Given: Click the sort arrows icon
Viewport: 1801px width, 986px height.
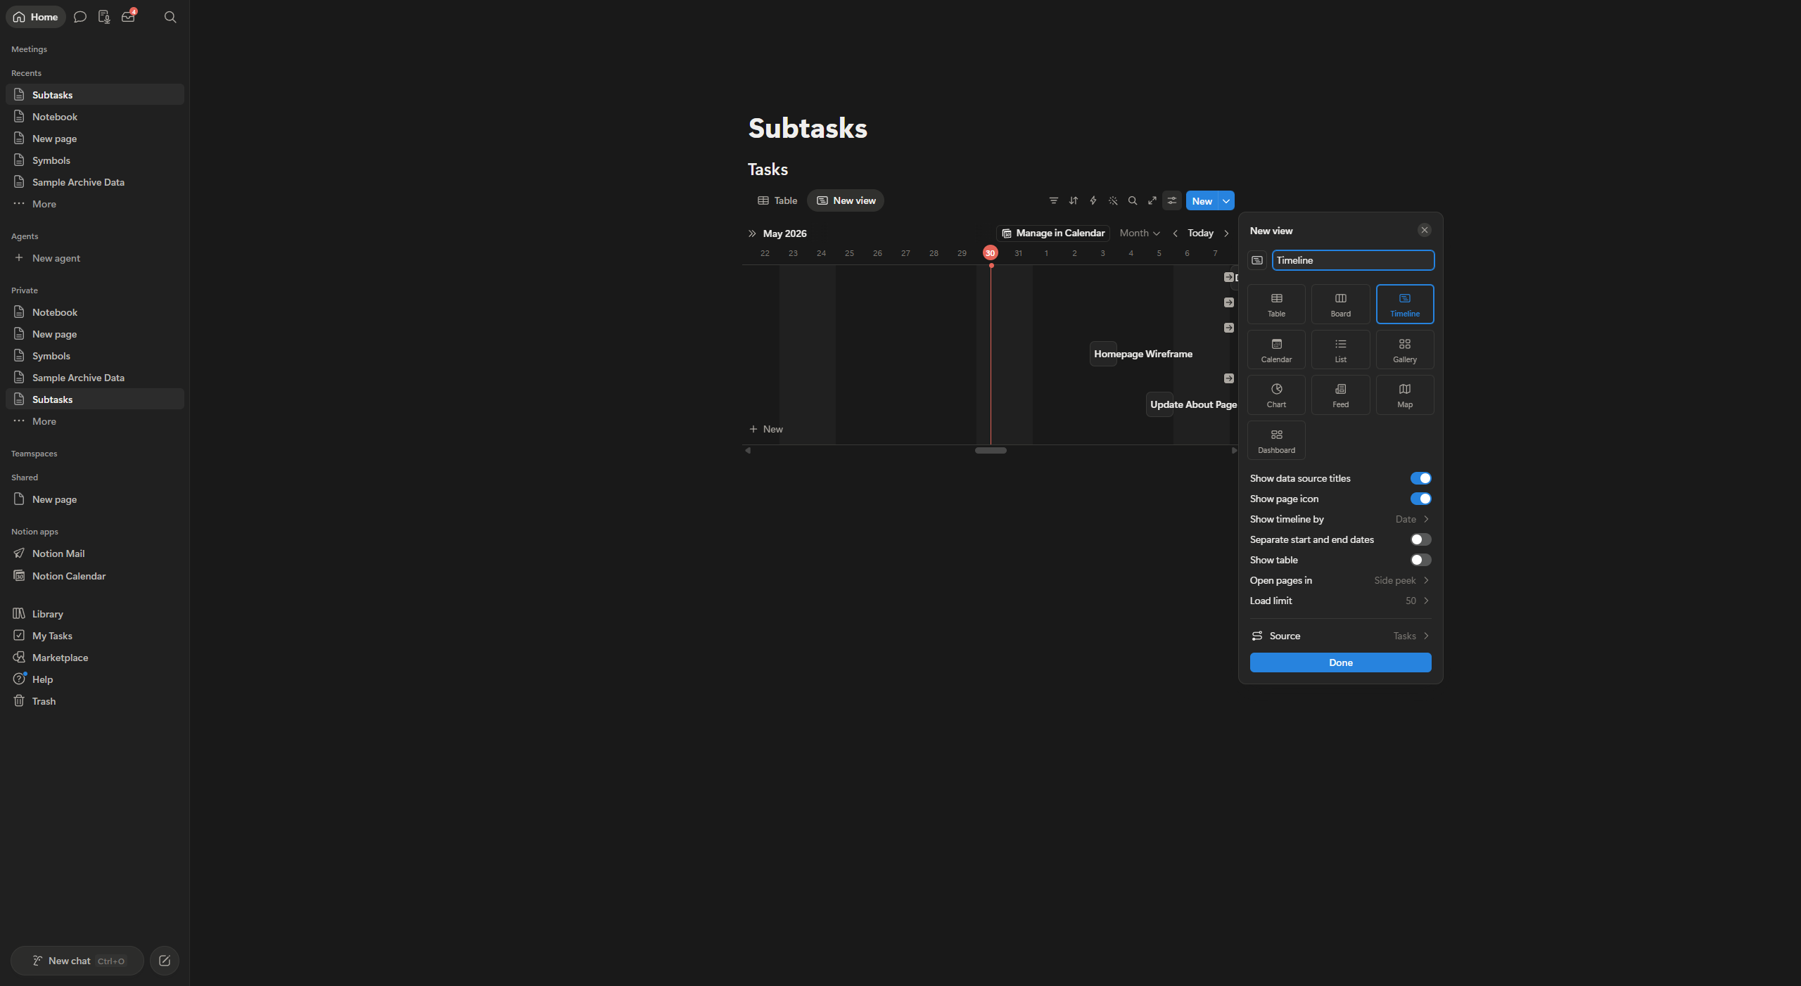Looking at the screenshot, I should click(x=1074, y=200).
